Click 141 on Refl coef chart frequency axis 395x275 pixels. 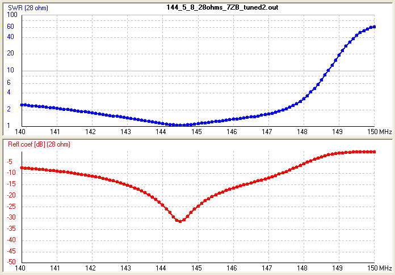point(55,268)
